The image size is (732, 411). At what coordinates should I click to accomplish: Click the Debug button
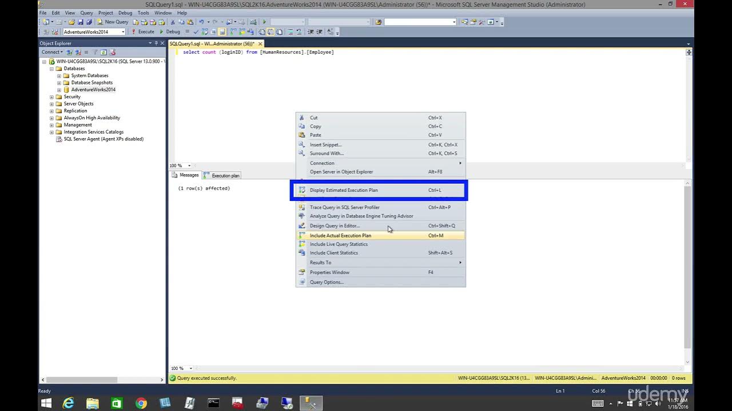tap(169, 32)
